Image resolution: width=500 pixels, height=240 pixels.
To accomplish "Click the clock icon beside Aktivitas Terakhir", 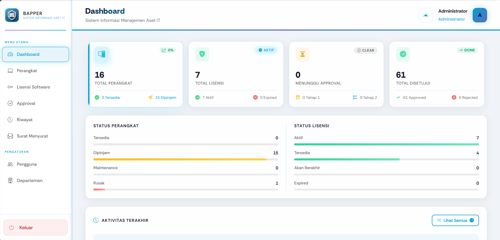I will pyautogui.click(x=96, y=220).
